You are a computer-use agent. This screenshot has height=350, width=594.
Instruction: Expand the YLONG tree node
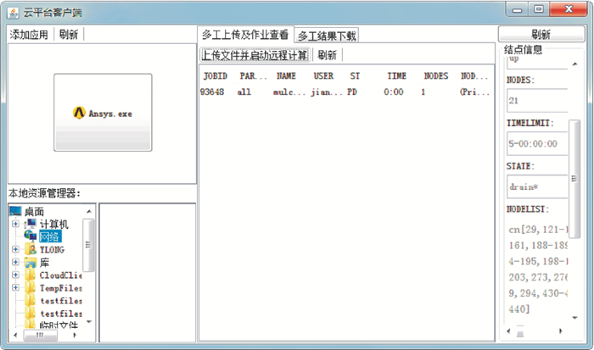pos(15,250)
